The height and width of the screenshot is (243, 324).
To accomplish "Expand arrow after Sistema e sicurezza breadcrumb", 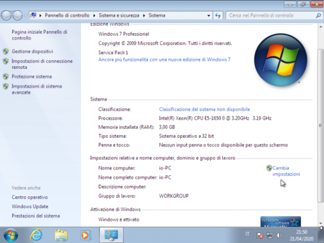I will [x=144, y=15].
